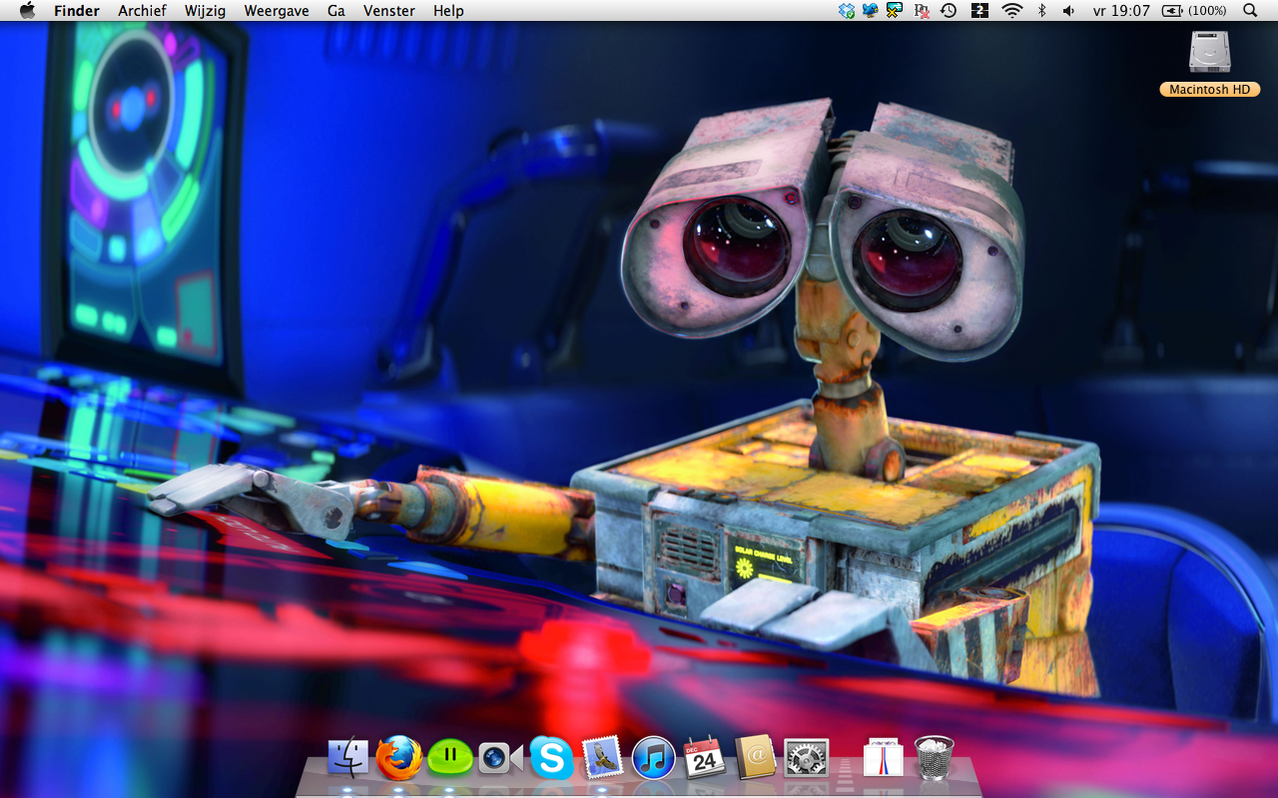Open Address Book from the Dock
This screenshot has width=1278, height=798.
tap(756, 758)
